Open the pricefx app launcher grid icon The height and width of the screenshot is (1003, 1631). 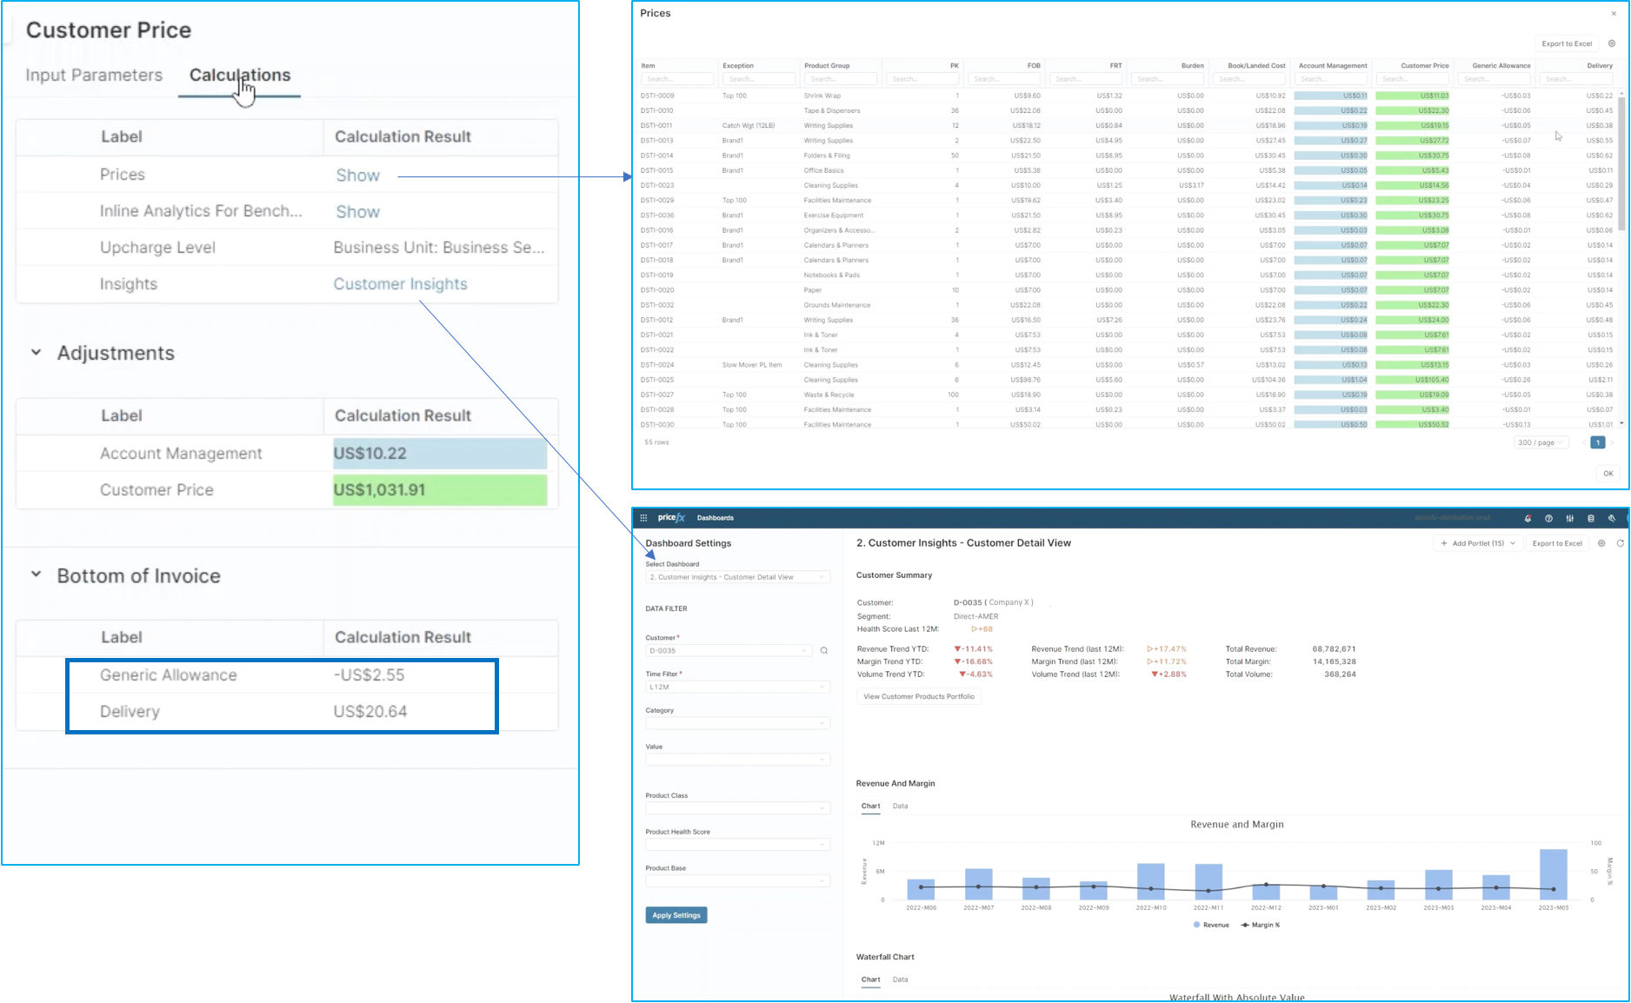[x=643, y=518]
